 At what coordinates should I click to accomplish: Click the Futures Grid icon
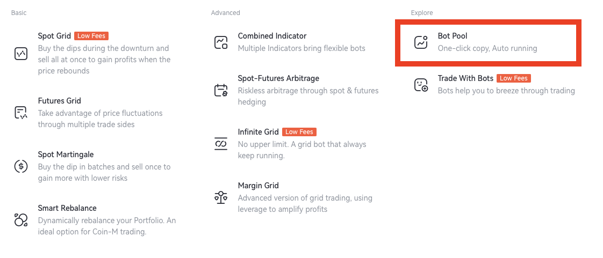click(x=20, y=113)
